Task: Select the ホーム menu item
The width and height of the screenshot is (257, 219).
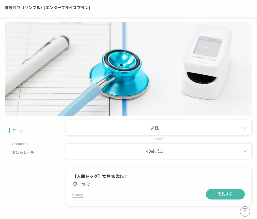Action: pyautogui.click(x=18, y=130)
